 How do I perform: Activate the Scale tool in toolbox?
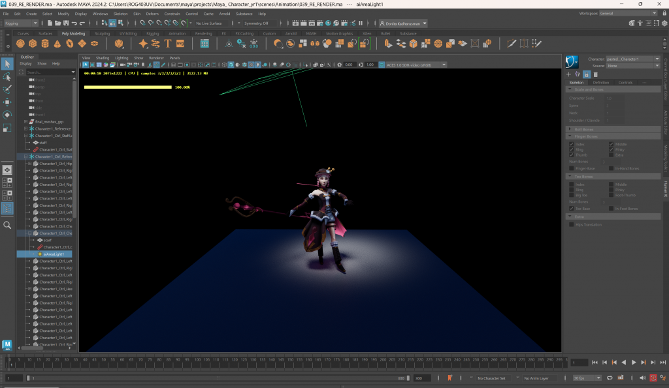[7, 128]
